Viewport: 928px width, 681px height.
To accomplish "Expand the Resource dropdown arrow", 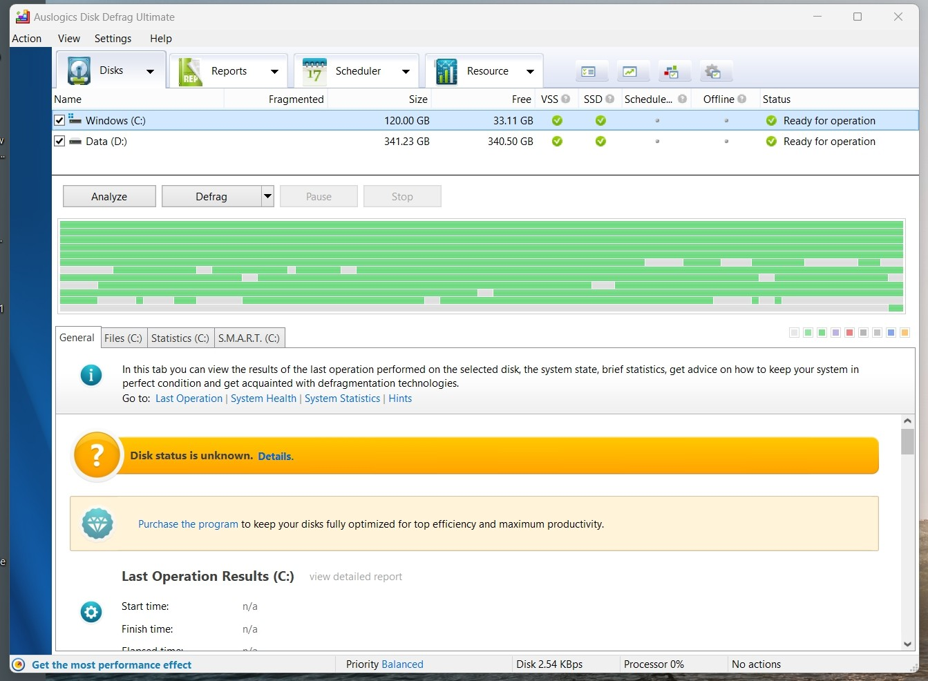I will tap(530, 72).
